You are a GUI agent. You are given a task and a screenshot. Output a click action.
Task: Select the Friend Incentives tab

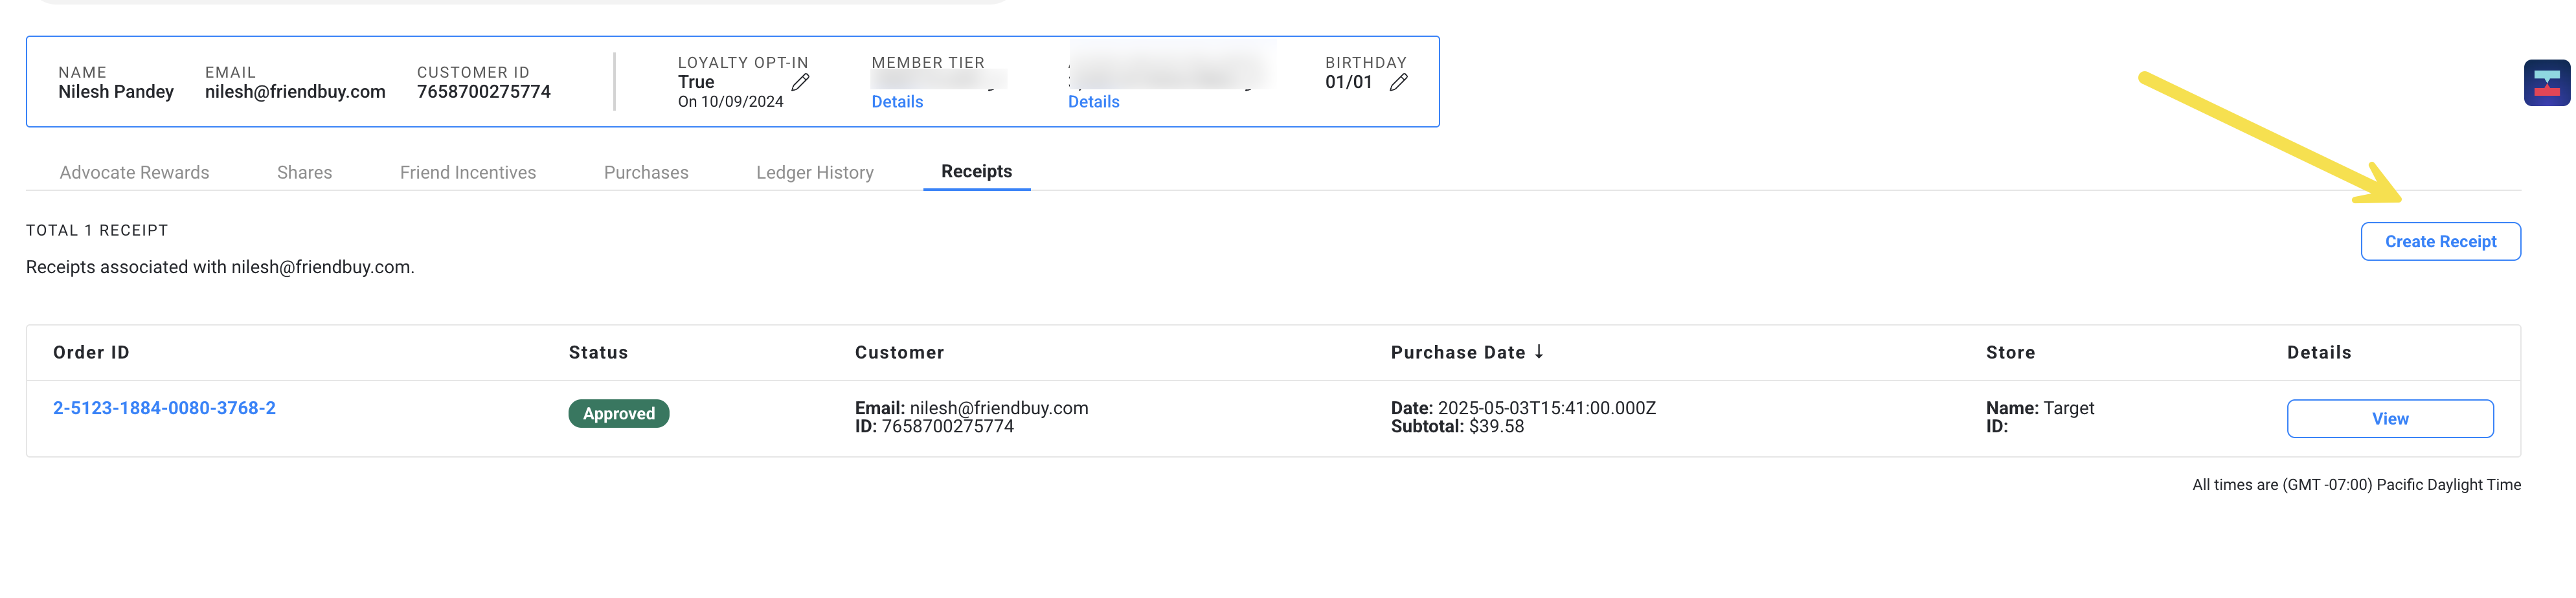tap(468, 172)
